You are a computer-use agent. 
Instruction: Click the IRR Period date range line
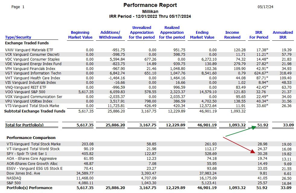pos(150,16)
